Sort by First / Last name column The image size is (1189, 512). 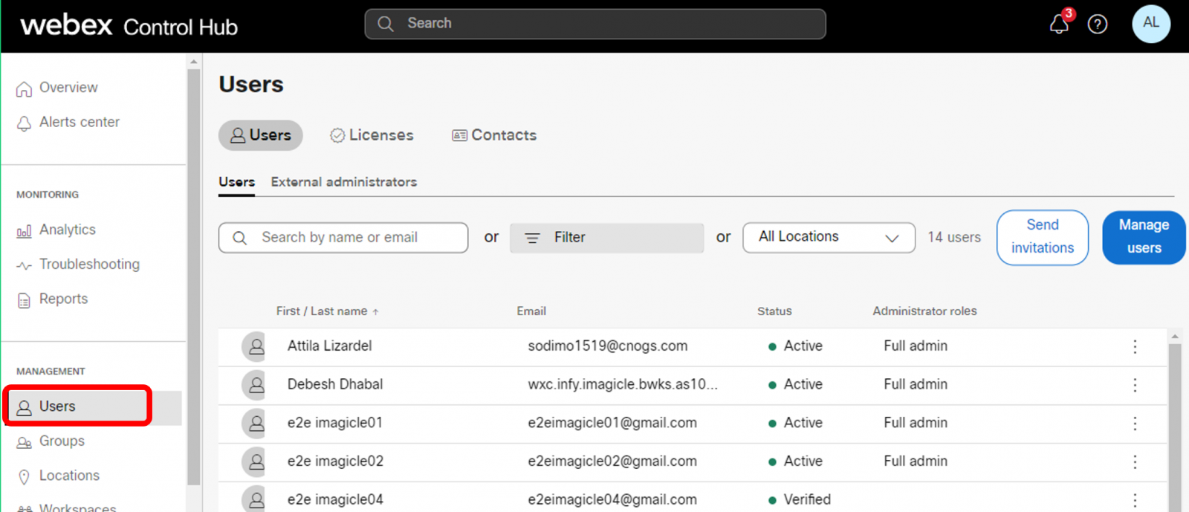[322, 311]
